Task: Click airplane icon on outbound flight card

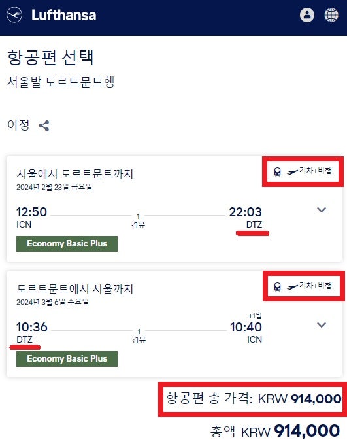Action: point(292,171)
